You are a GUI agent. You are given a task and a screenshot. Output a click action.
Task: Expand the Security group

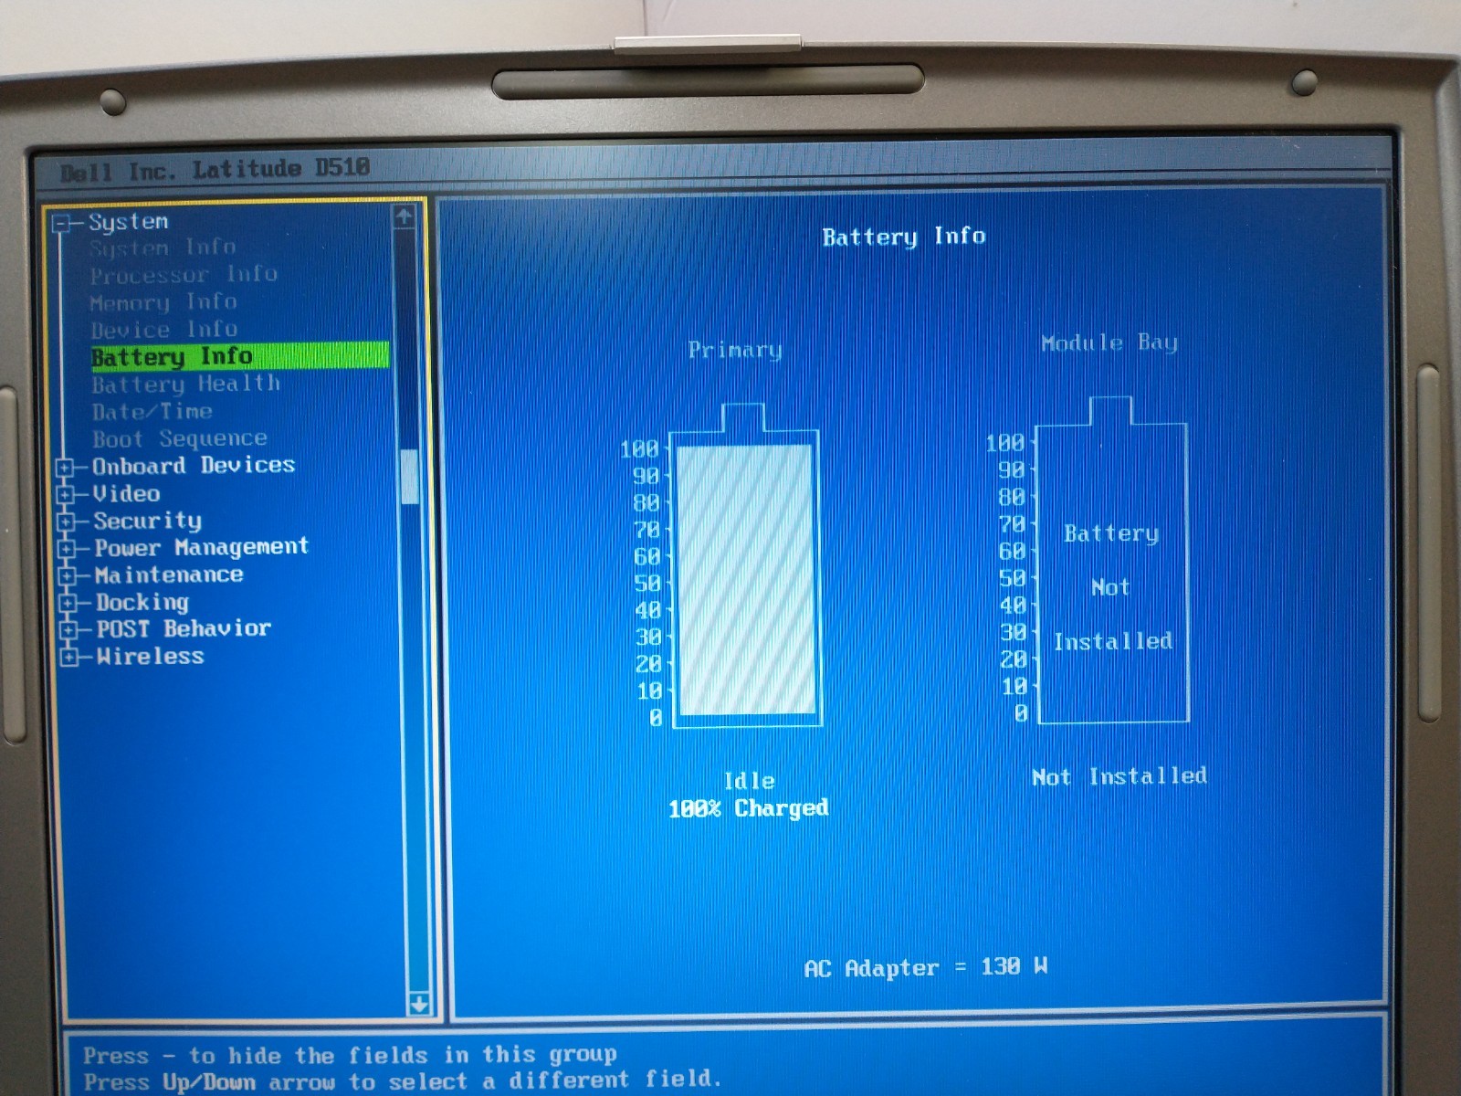[66, 522]
